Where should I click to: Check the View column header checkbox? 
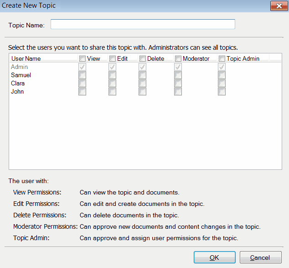pos(82,58)
